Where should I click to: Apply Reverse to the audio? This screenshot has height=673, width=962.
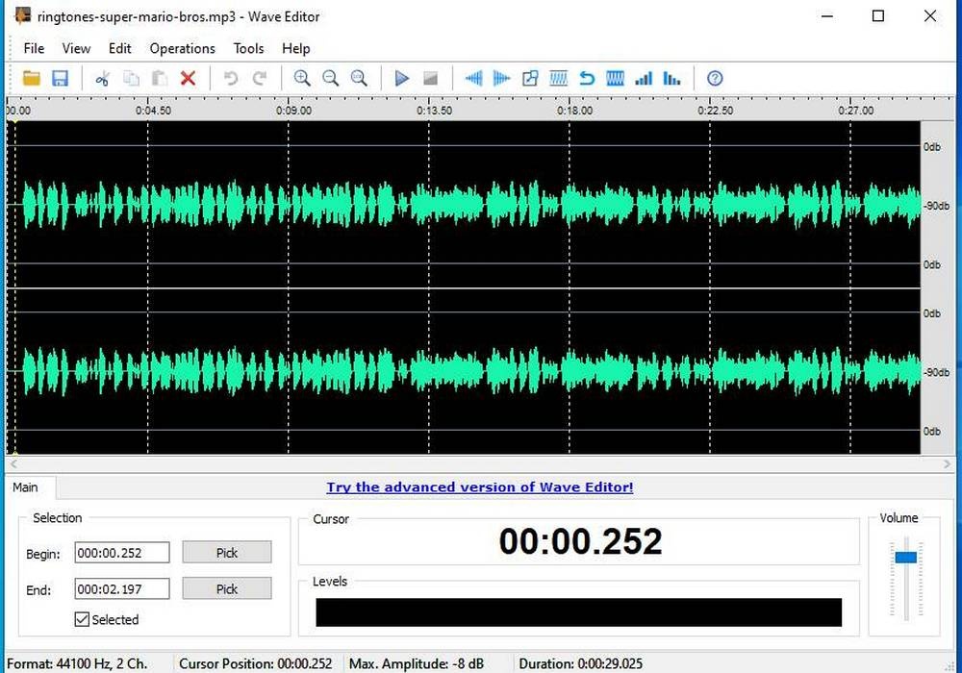pyautogui.click(x=587, y=78)
